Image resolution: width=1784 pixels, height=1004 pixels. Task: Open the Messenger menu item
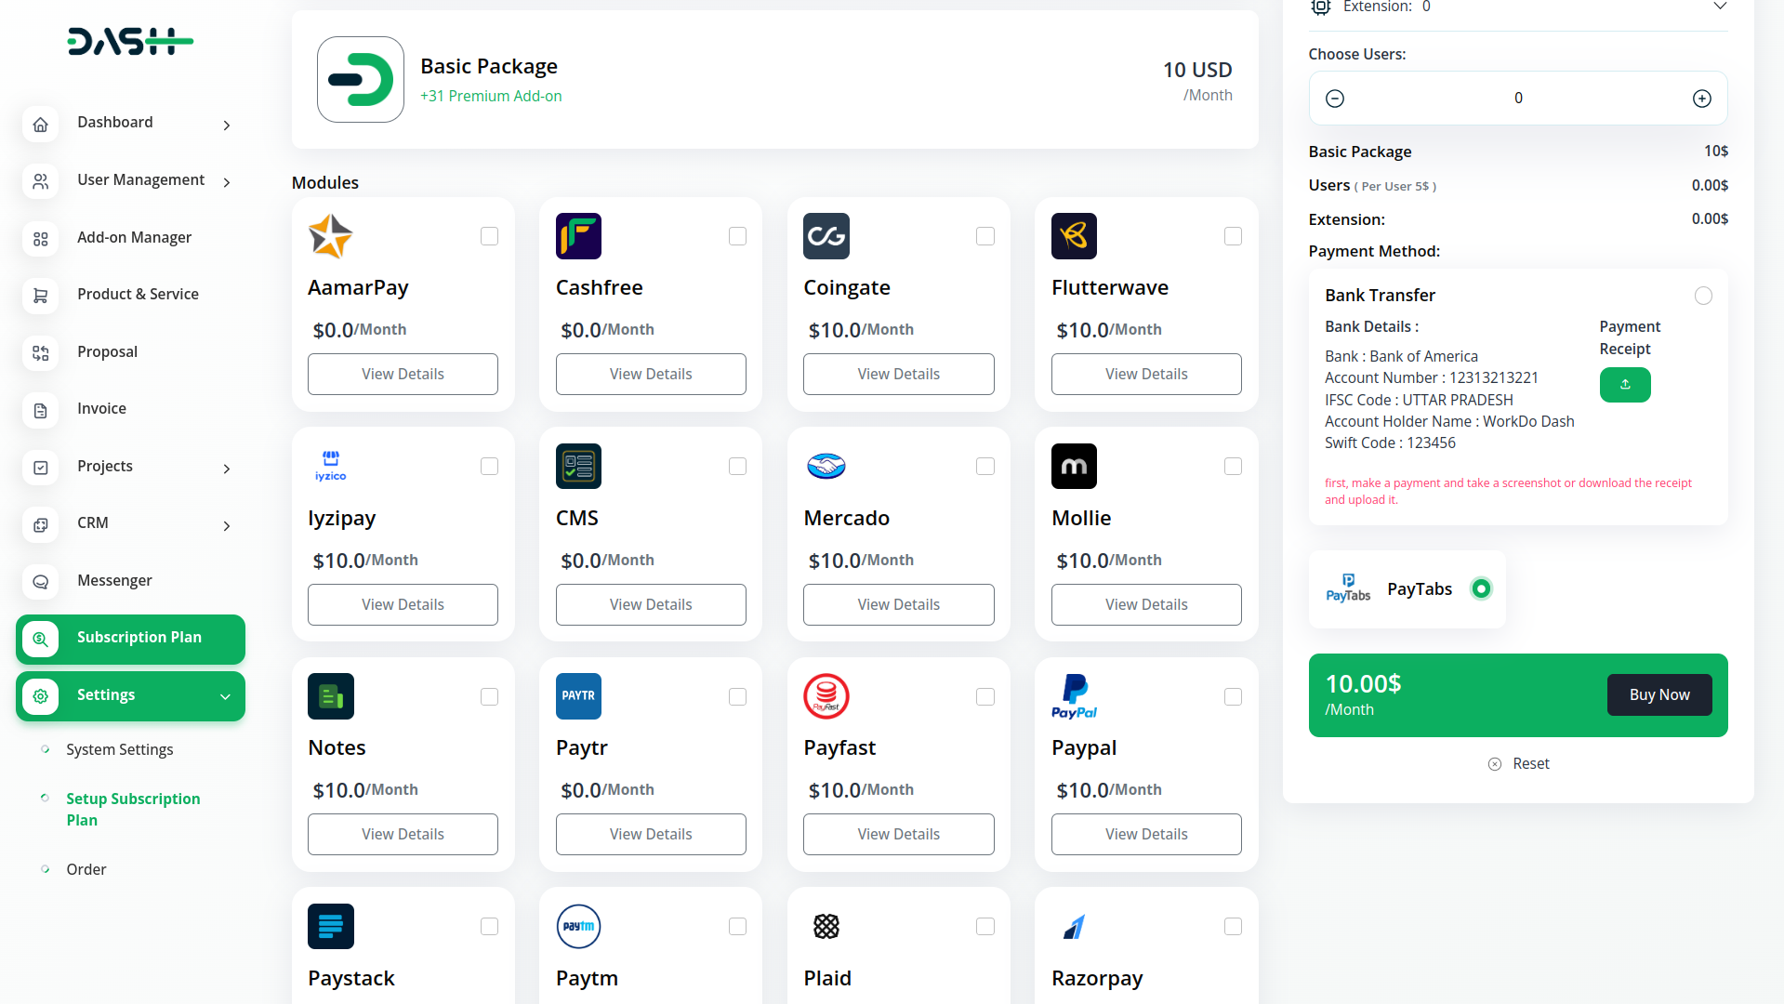[x=114, y=580]
